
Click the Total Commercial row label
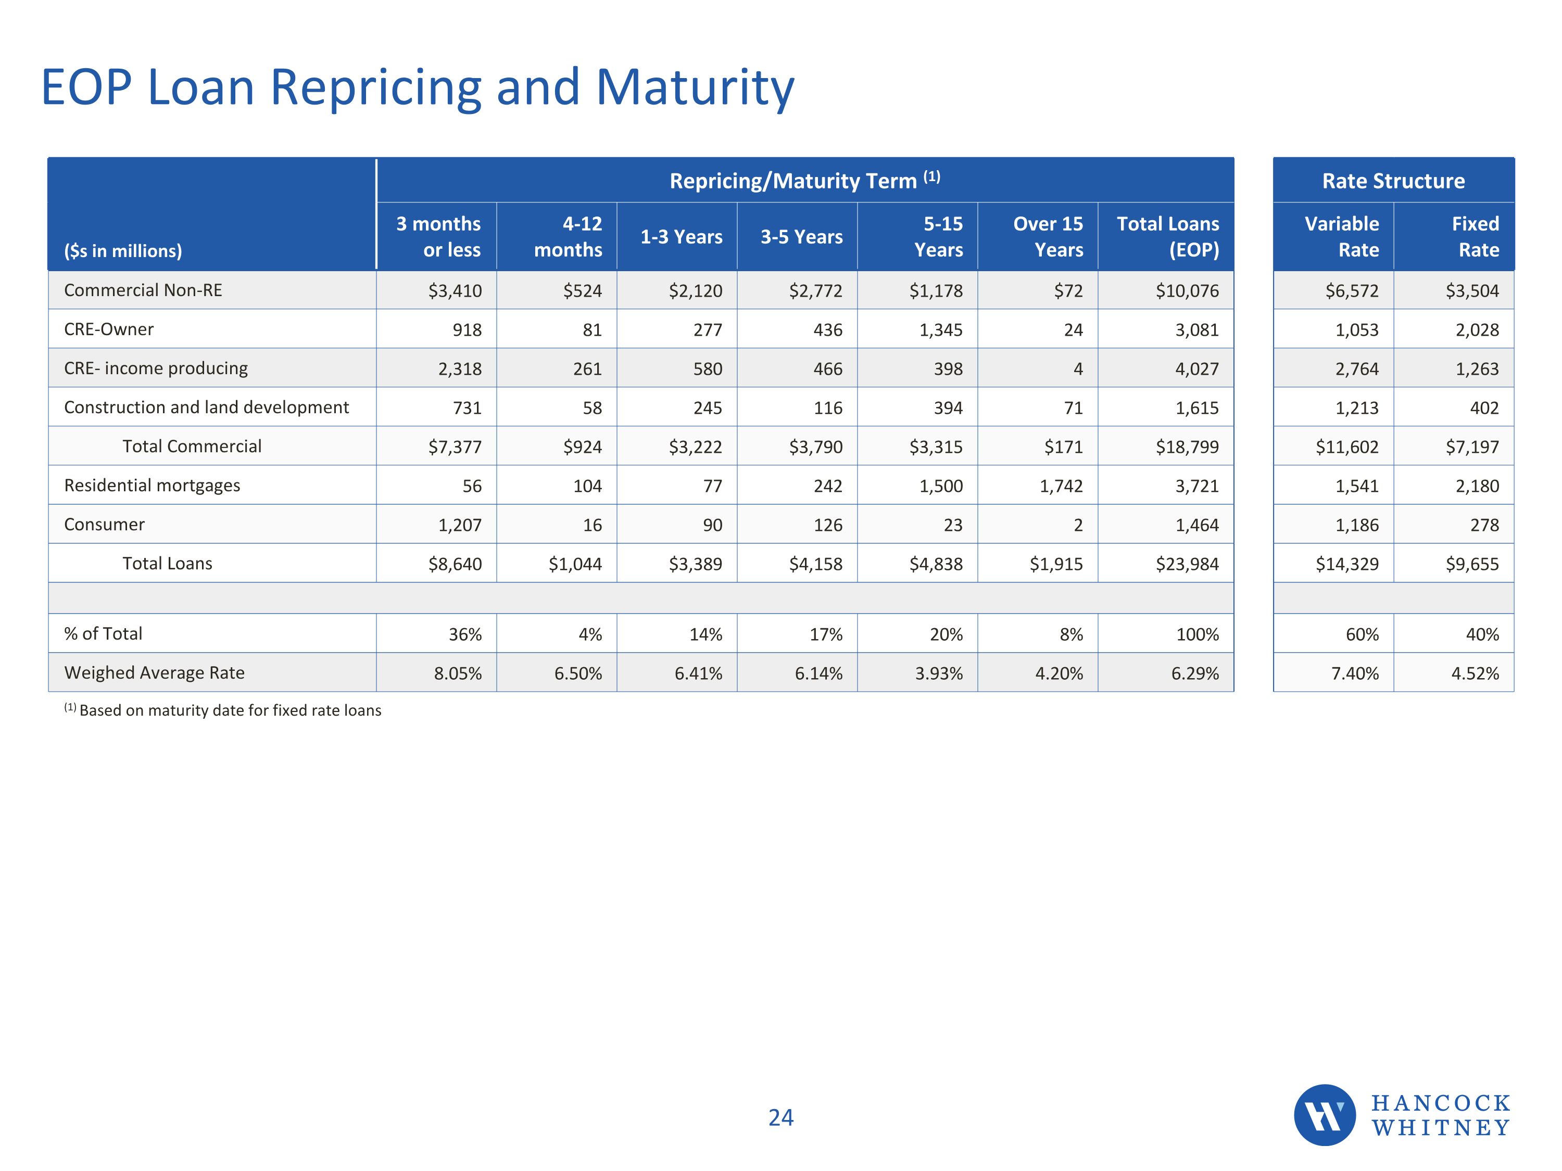coord(192,446)
